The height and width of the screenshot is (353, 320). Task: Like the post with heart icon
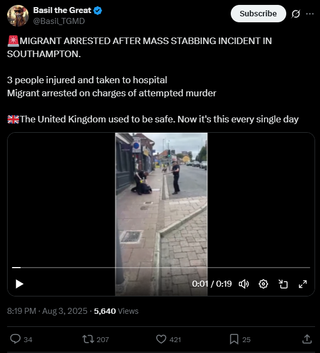(x=169, y=339)
